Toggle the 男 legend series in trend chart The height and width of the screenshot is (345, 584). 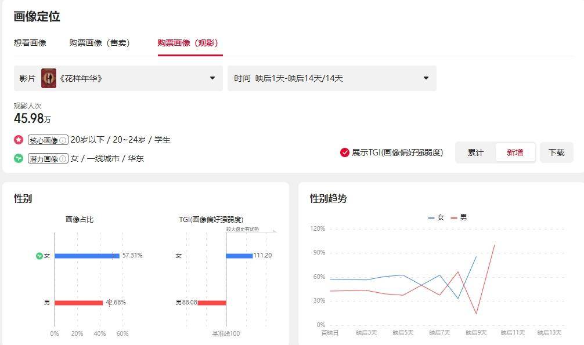coord(459,217)
